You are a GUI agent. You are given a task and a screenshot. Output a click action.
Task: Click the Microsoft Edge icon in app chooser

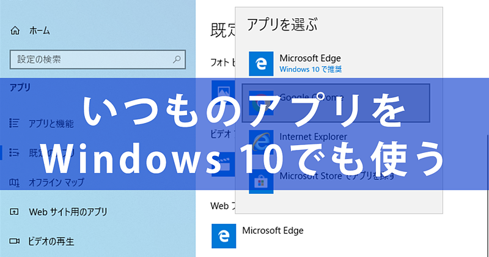pos(260,64)
